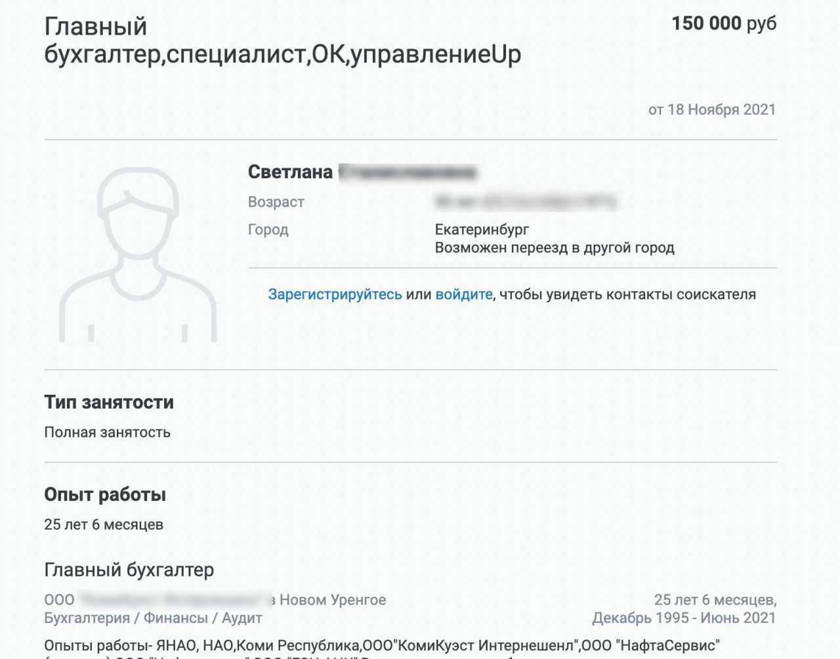This screenshot has height=659, width=840.
Task: Click the profile avatar placeholder icon
Action: (138, 254)
